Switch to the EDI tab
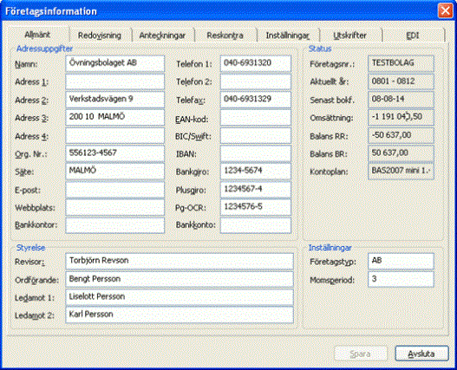 413,36
